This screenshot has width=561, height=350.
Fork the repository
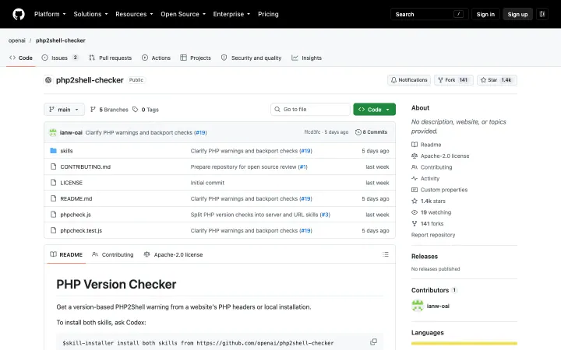click(453, 80)
